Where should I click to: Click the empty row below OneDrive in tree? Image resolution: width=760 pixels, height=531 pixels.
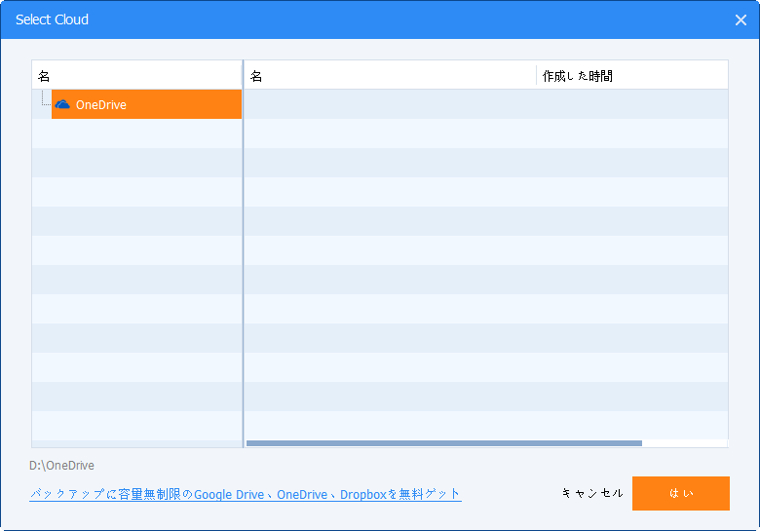tap(137, 133)
